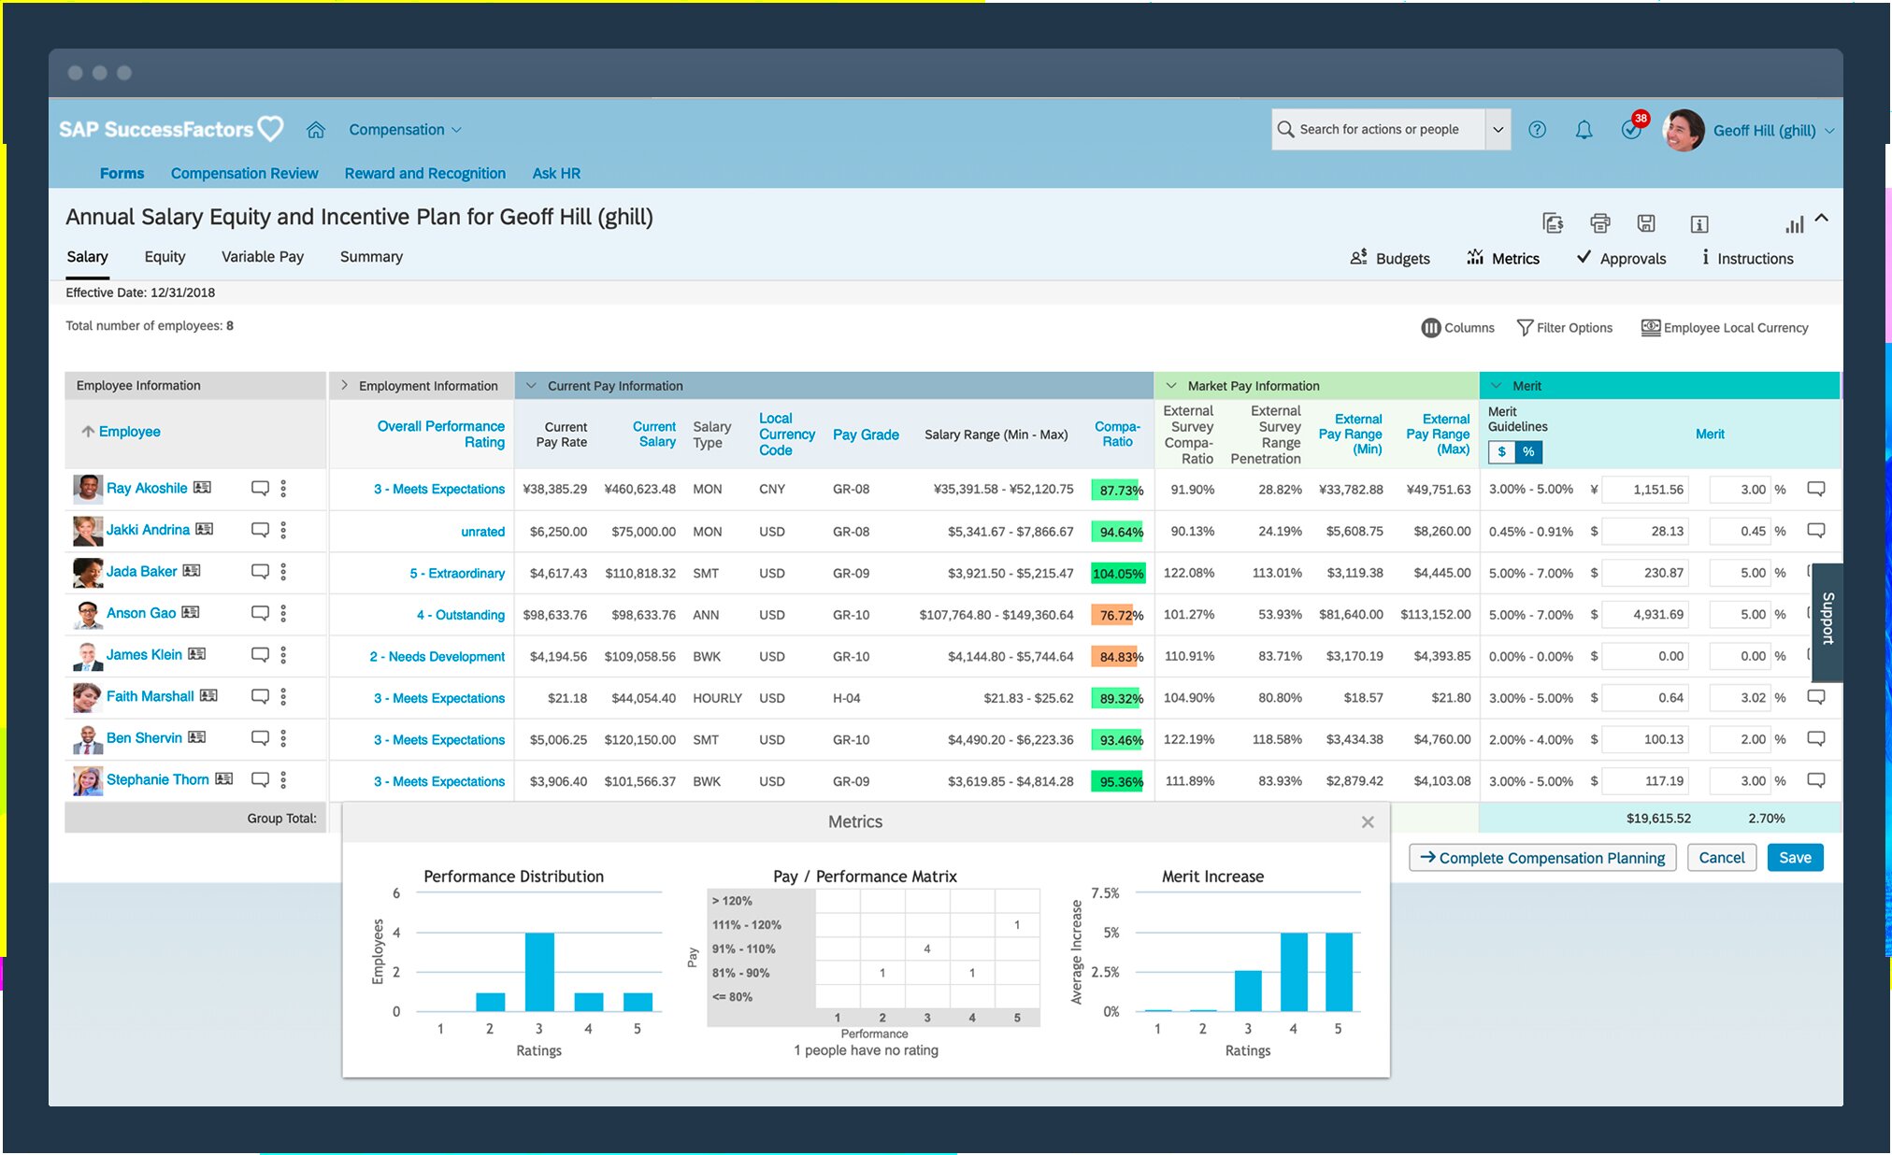Toggle Employee Local Currency
The image size is (1892, 1155).
point(1725,328)
